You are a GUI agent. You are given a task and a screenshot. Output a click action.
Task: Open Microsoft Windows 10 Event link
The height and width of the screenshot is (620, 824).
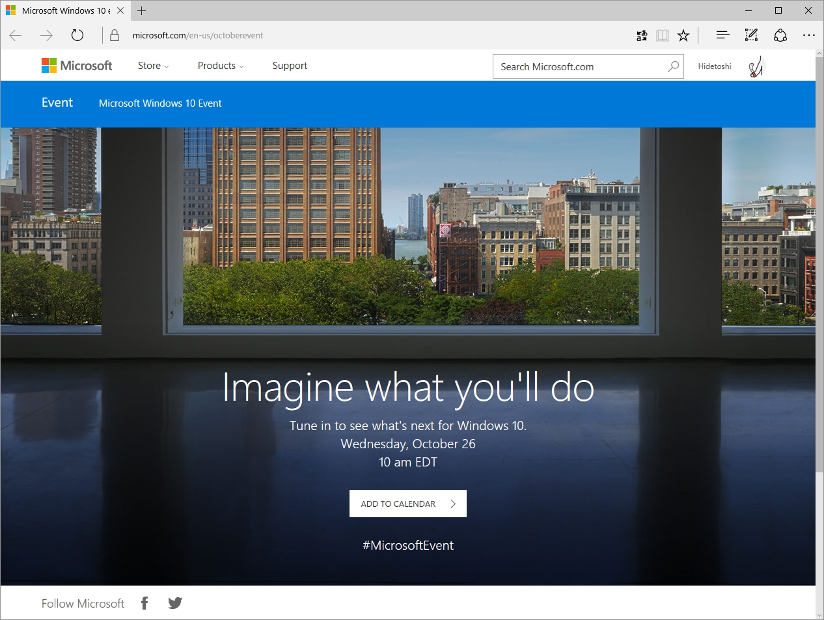click(159, 103)
